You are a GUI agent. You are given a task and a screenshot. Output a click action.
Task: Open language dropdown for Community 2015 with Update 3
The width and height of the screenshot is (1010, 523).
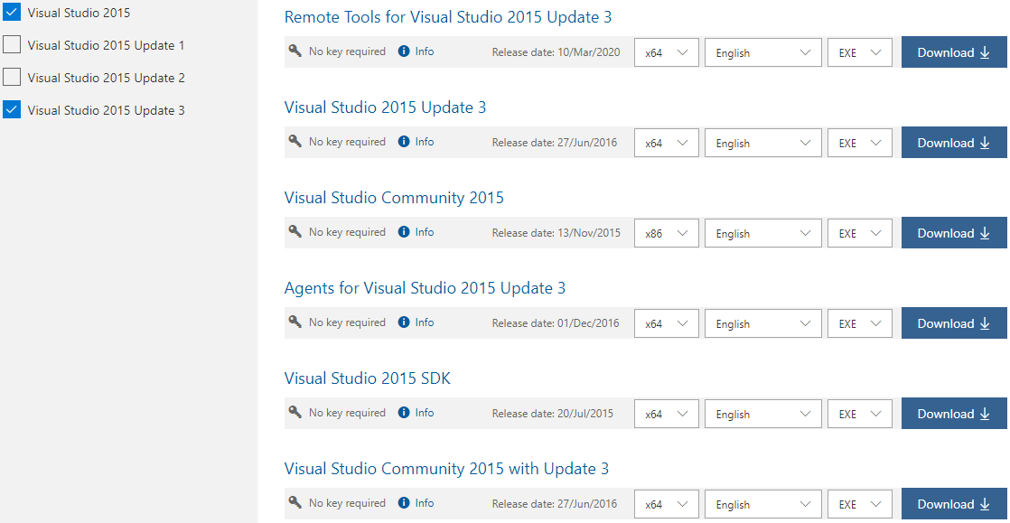(x=763, y=504)
